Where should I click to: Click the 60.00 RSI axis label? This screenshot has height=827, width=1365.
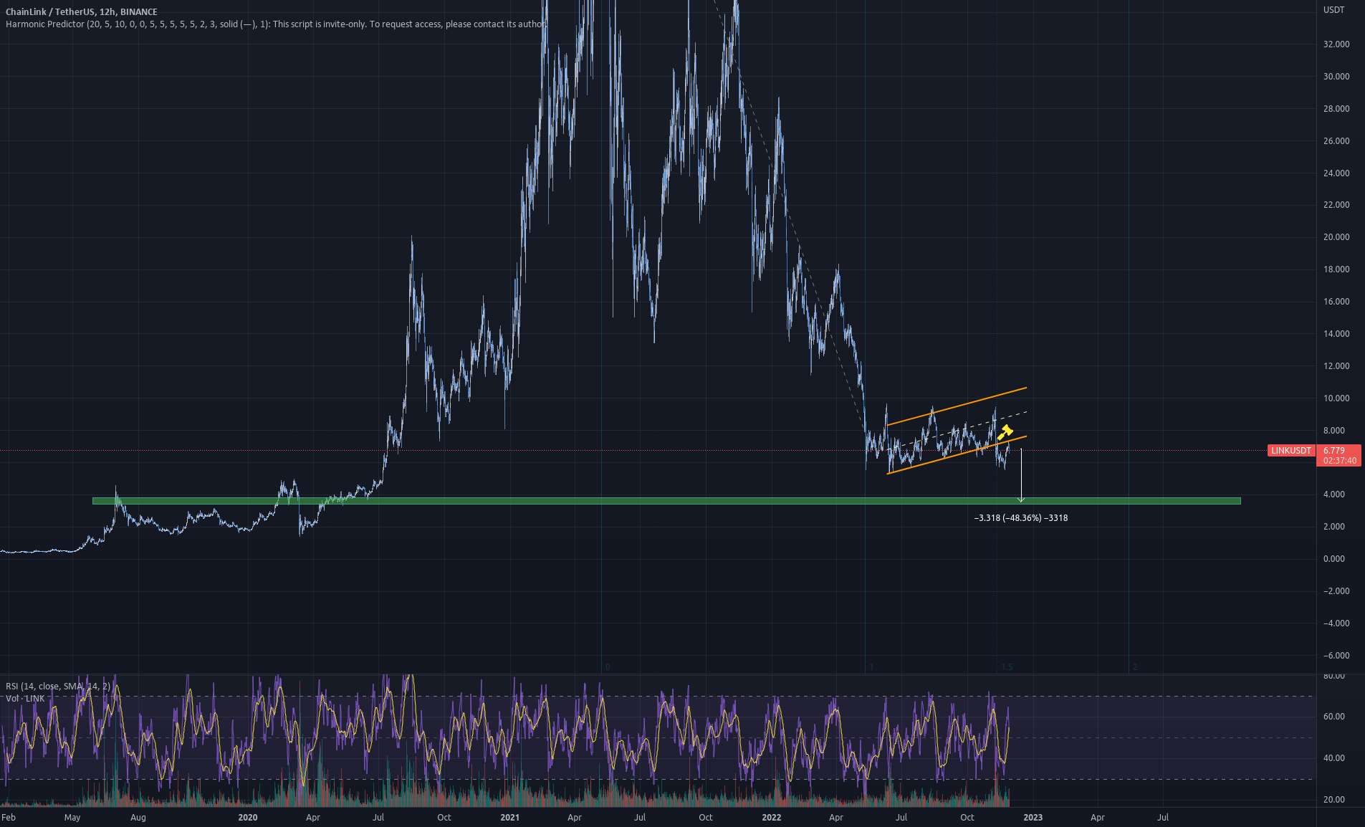[x=1333, y=717]
